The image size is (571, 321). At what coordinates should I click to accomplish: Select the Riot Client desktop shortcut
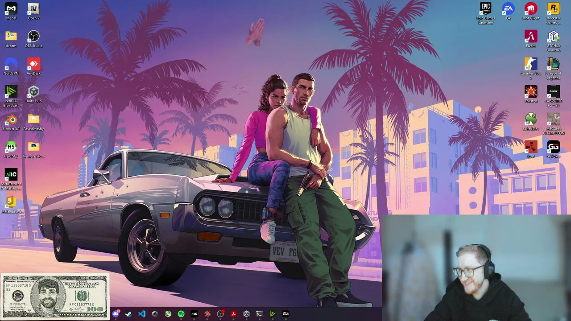tap(531, 12)
